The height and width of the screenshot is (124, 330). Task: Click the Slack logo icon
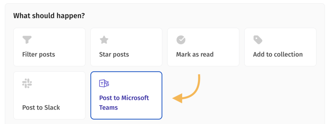click(27, 83)
